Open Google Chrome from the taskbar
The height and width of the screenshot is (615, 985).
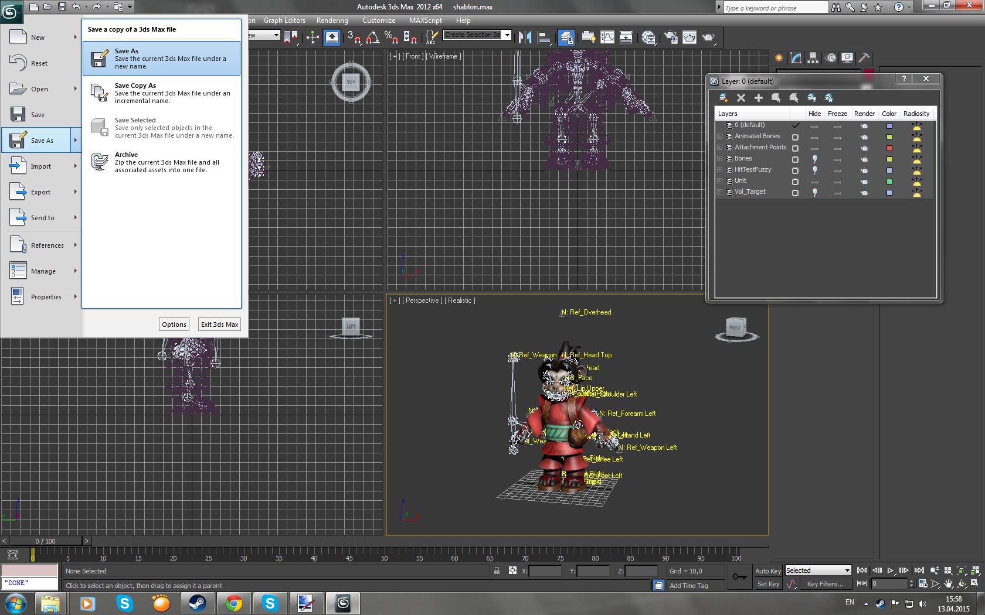233,603
